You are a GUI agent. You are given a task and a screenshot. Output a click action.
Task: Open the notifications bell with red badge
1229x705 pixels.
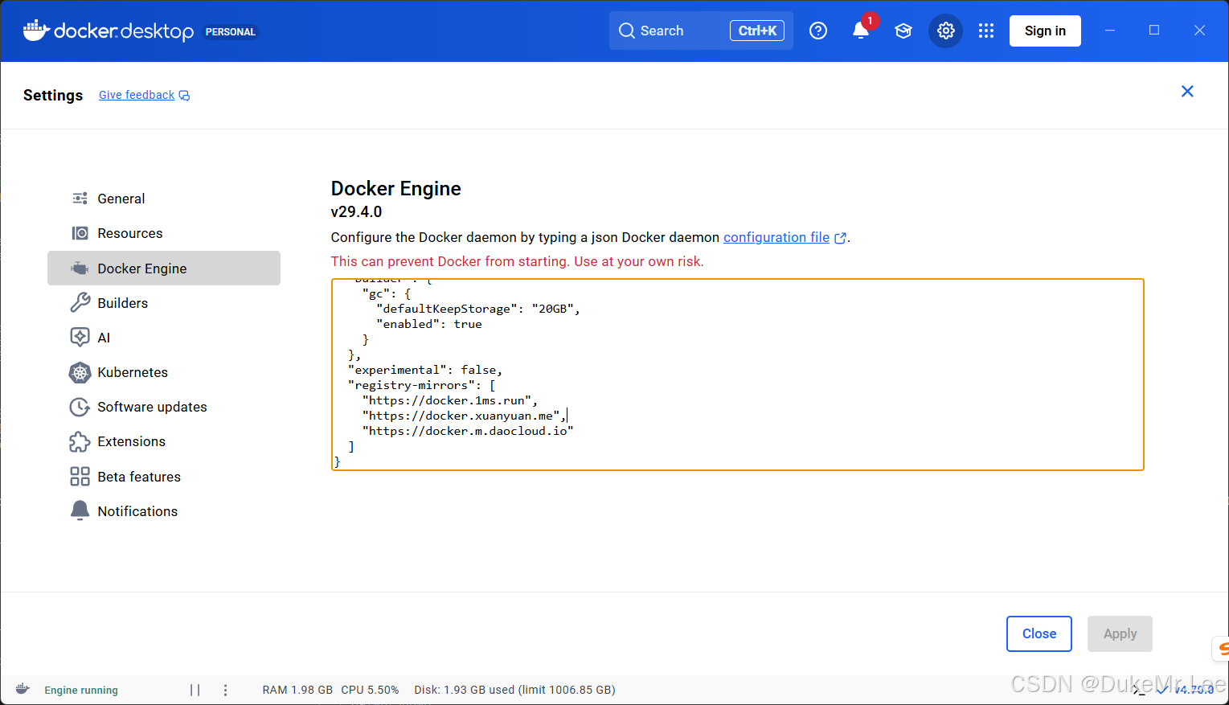[x=861, y=31]
